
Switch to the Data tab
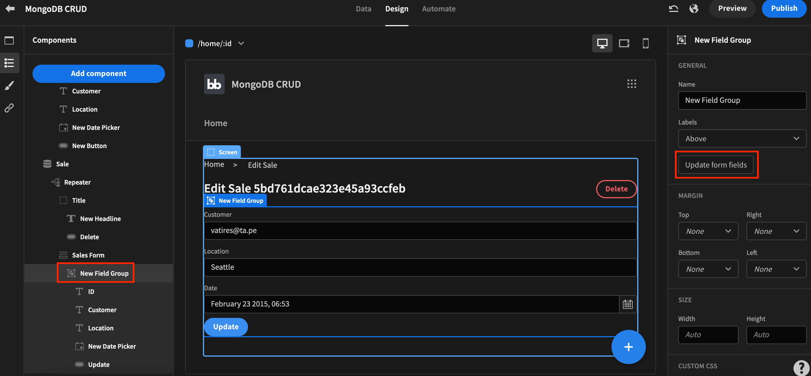click(363, 9)
